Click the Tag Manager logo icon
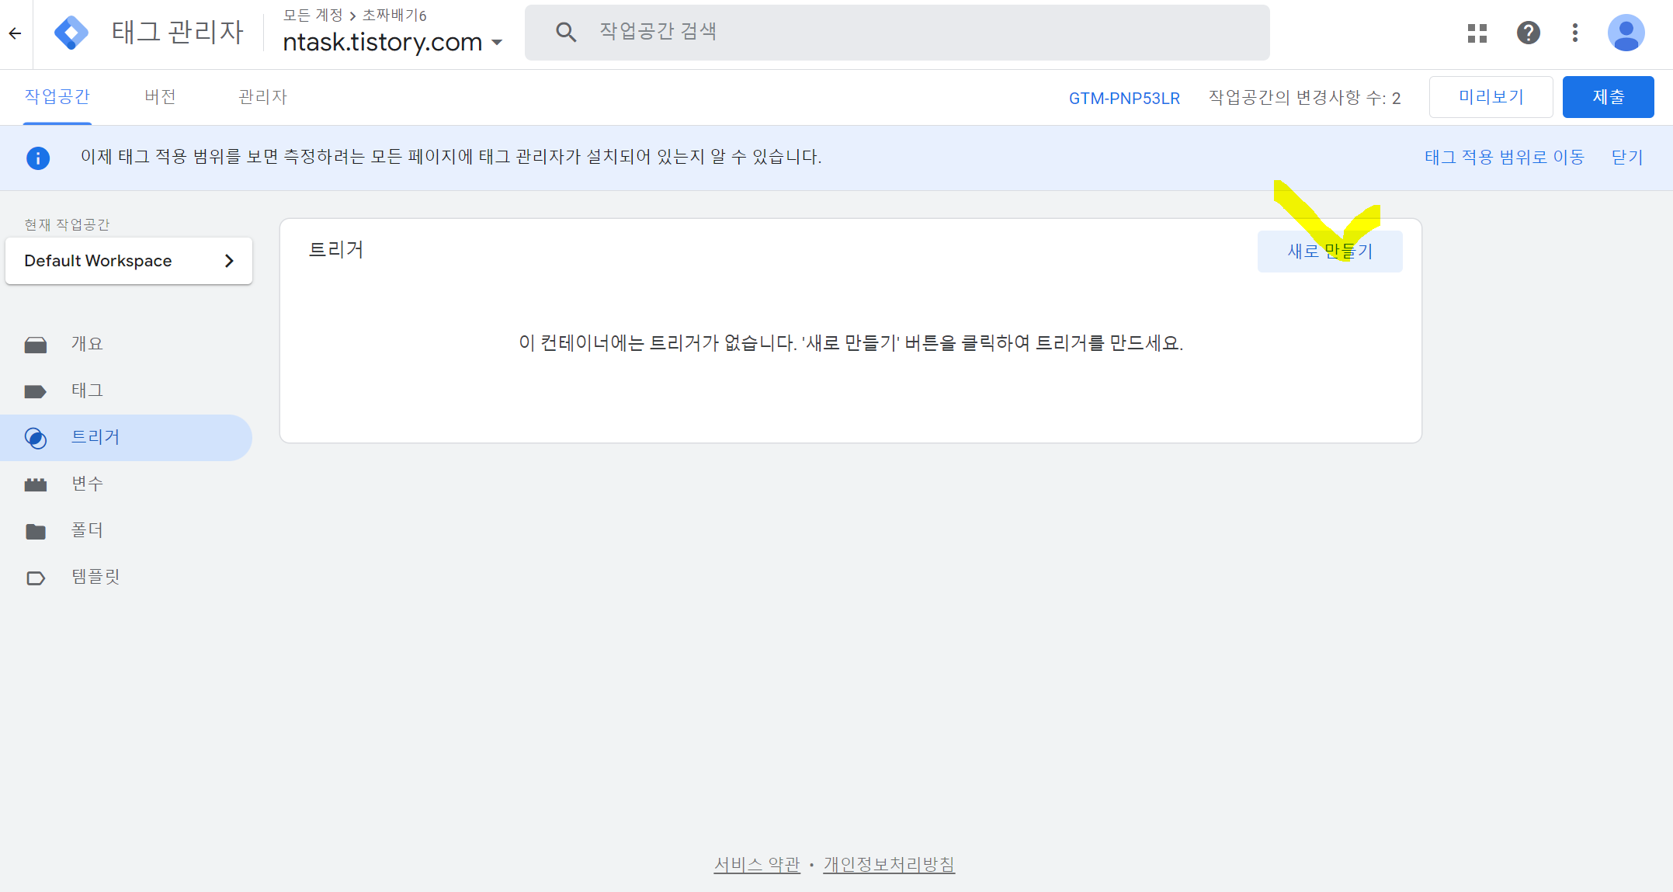Viewport: 1673px width, 892px height. (x=71, y=33)
